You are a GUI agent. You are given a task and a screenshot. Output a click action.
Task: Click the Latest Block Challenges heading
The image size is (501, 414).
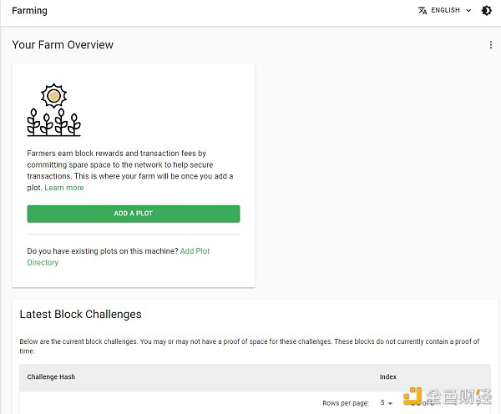click(81, 315)
